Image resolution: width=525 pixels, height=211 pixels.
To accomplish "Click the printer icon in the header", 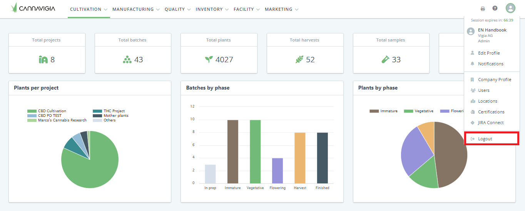I will click(x=483, y=9).
